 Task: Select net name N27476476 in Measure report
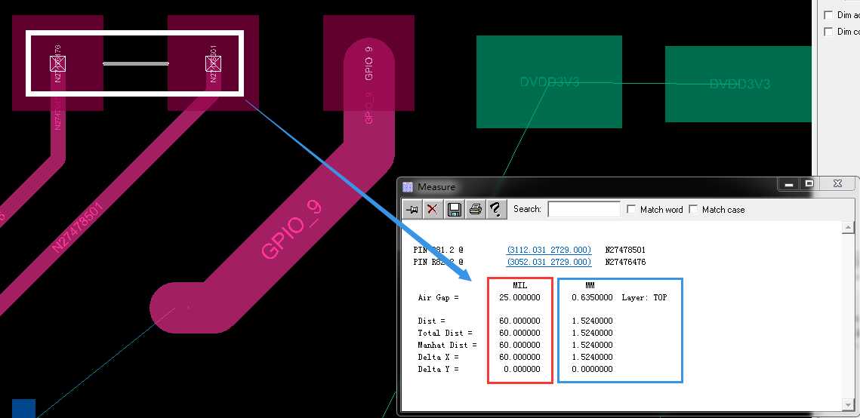pyautogui.click(x=625, y=262)
